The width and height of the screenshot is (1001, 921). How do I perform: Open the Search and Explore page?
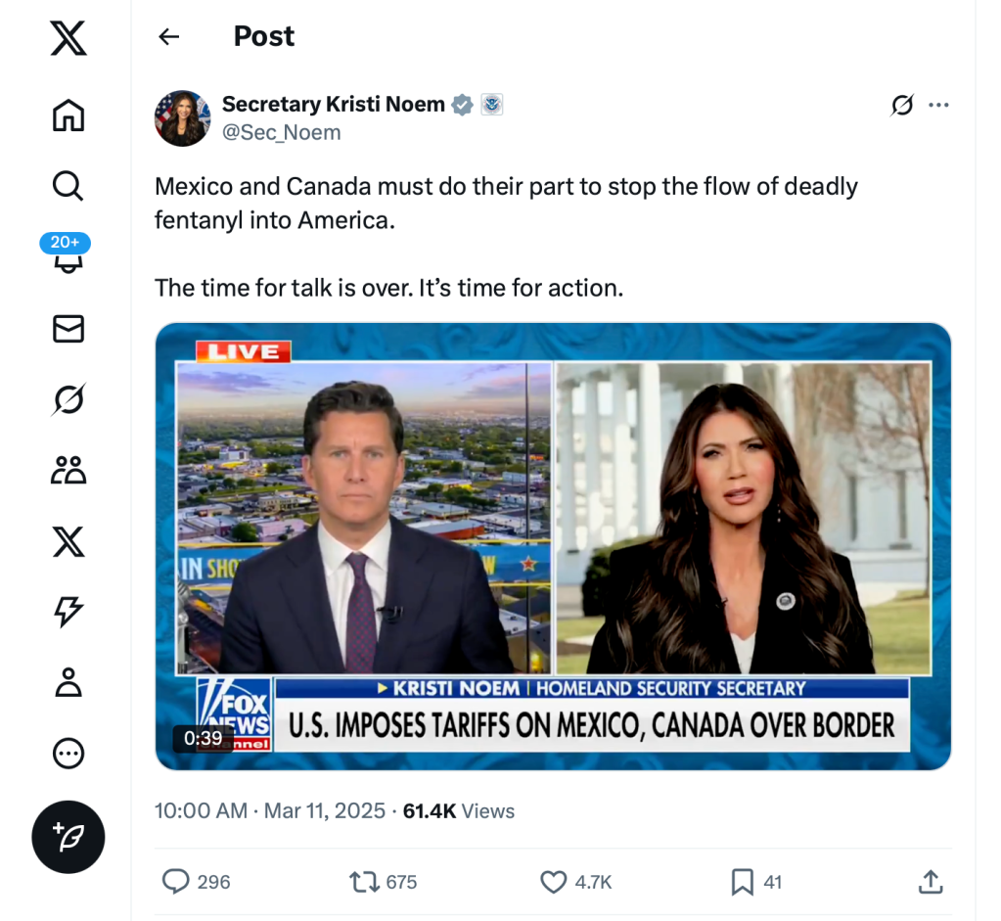click(x=68, y=185)
